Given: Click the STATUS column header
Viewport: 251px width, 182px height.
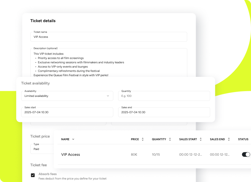Looking at the screenshot, I should coord(243,139).
